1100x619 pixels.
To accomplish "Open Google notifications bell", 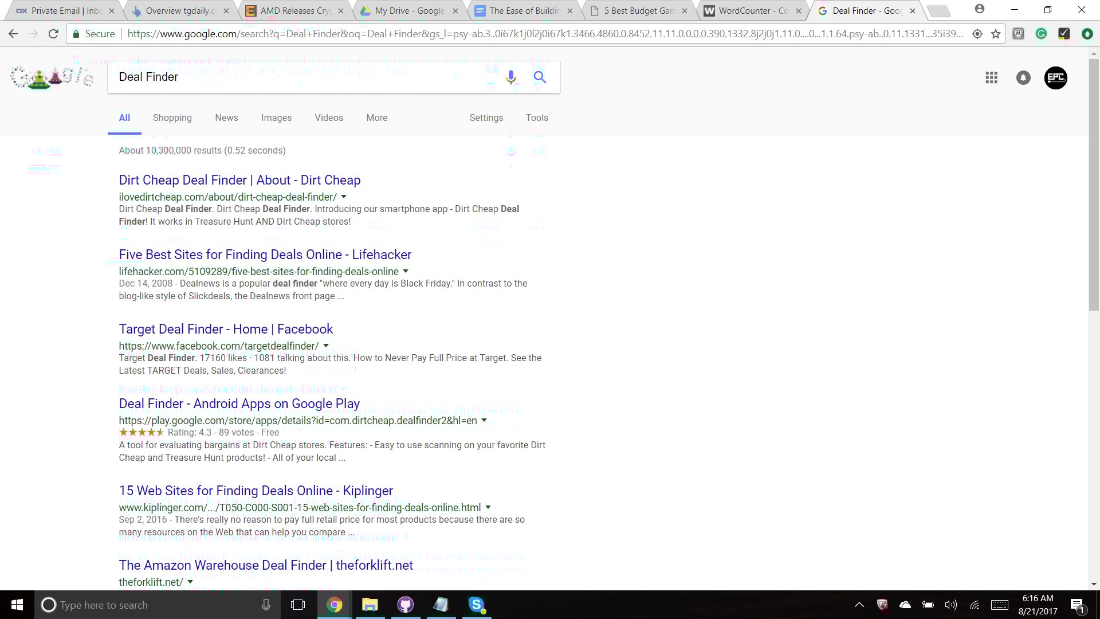I will [x=1023, y=77].
